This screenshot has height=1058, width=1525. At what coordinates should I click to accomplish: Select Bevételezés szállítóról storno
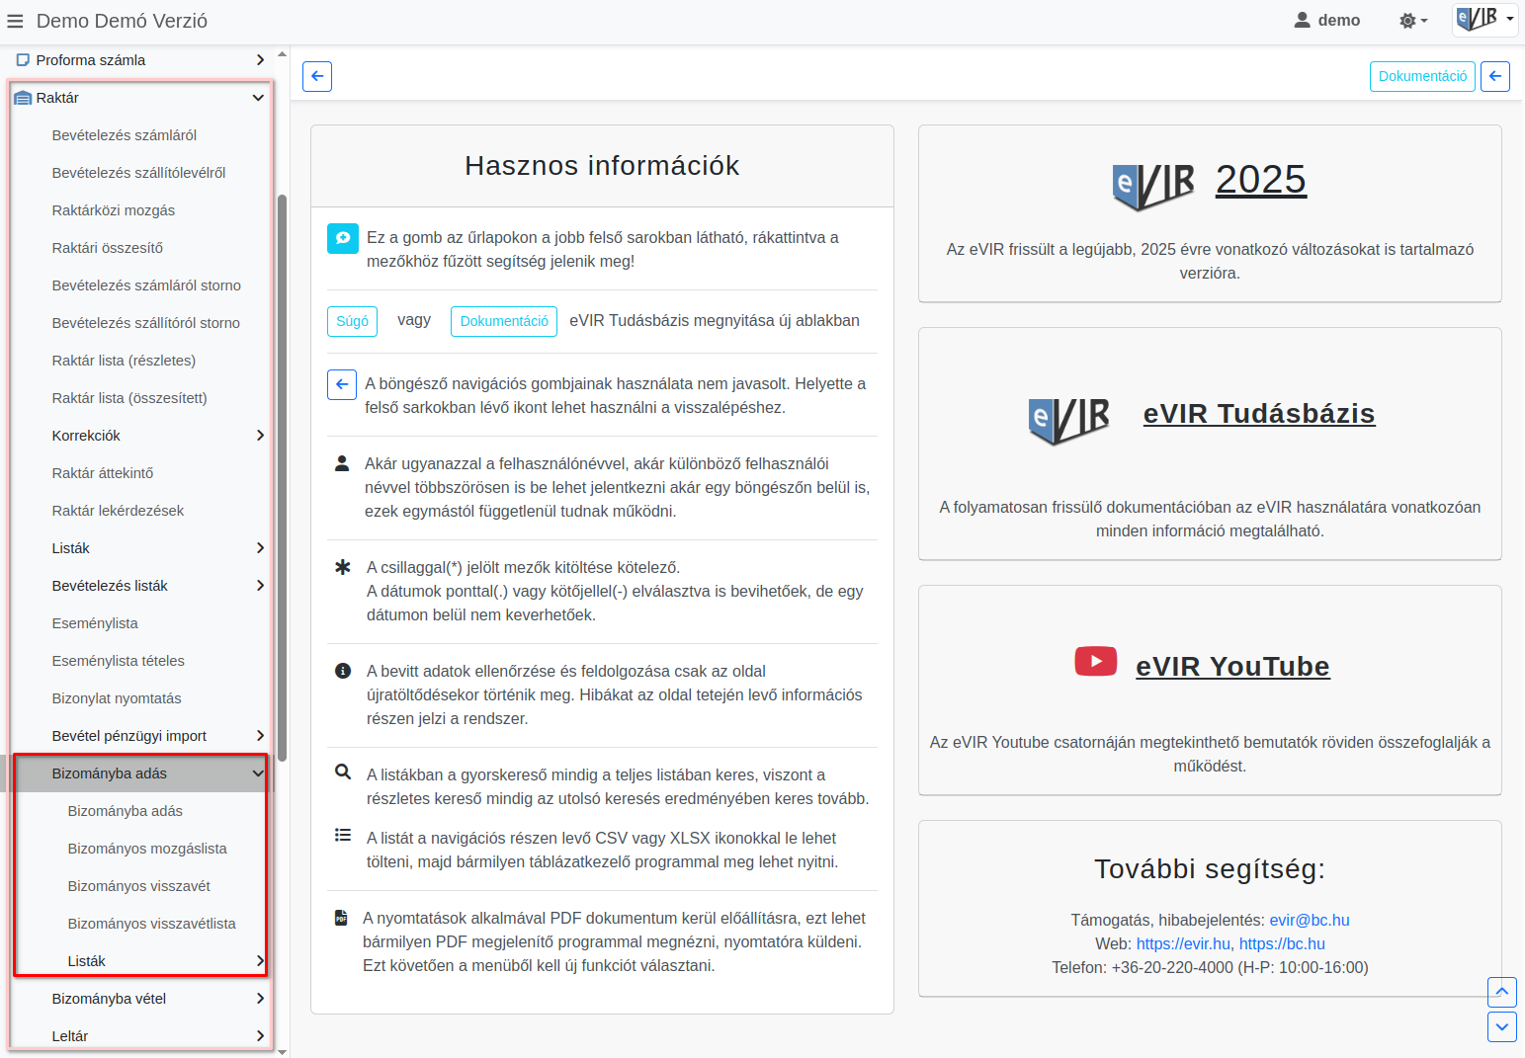pos(146,323)
